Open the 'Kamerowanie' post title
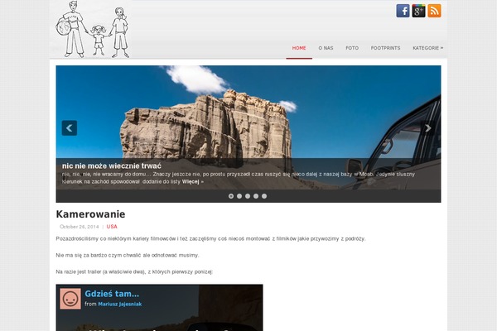497x331 pixels. (90, 214)
